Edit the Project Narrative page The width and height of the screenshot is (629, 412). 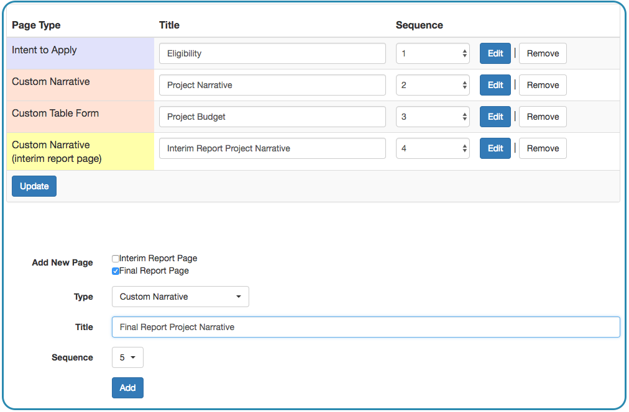(495, 85)
